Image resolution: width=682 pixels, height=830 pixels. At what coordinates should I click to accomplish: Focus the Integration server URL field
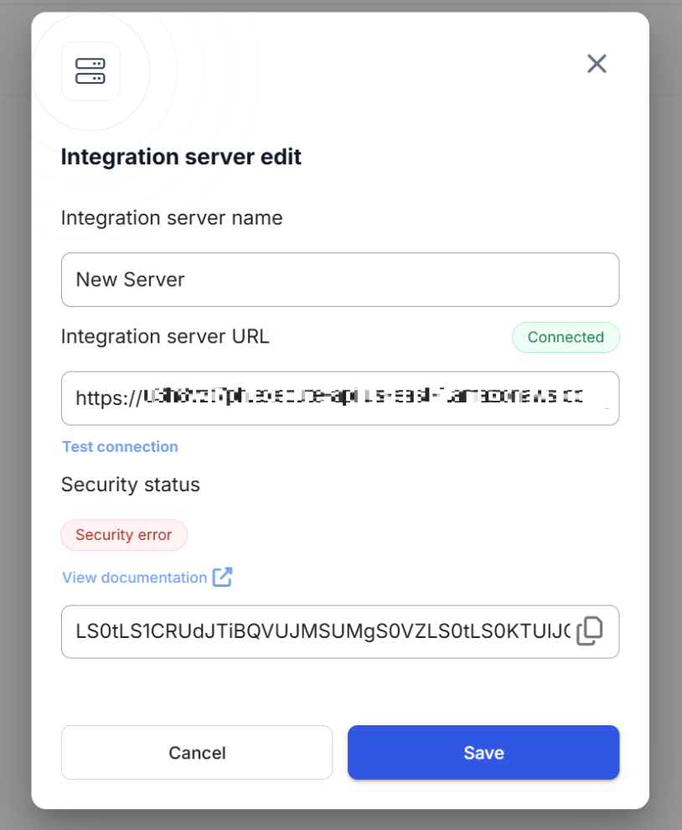pos(339,398)
